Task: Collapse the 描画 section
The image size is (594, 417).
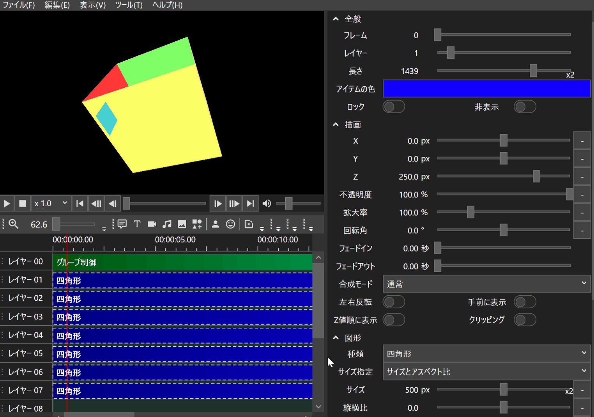Action: (336, 124)
